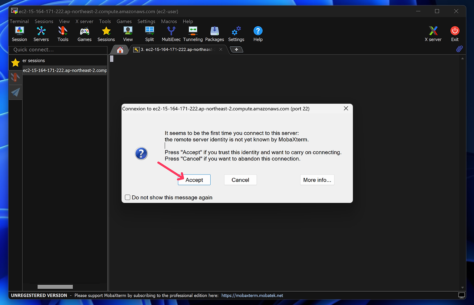Open the Sessions star toolbar icon
Screen dimensions: 474x305
[x=106, y=34]
